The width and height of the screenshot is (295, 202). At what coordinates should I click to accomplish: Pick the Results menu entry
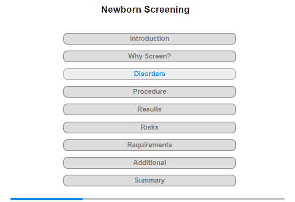150,109
